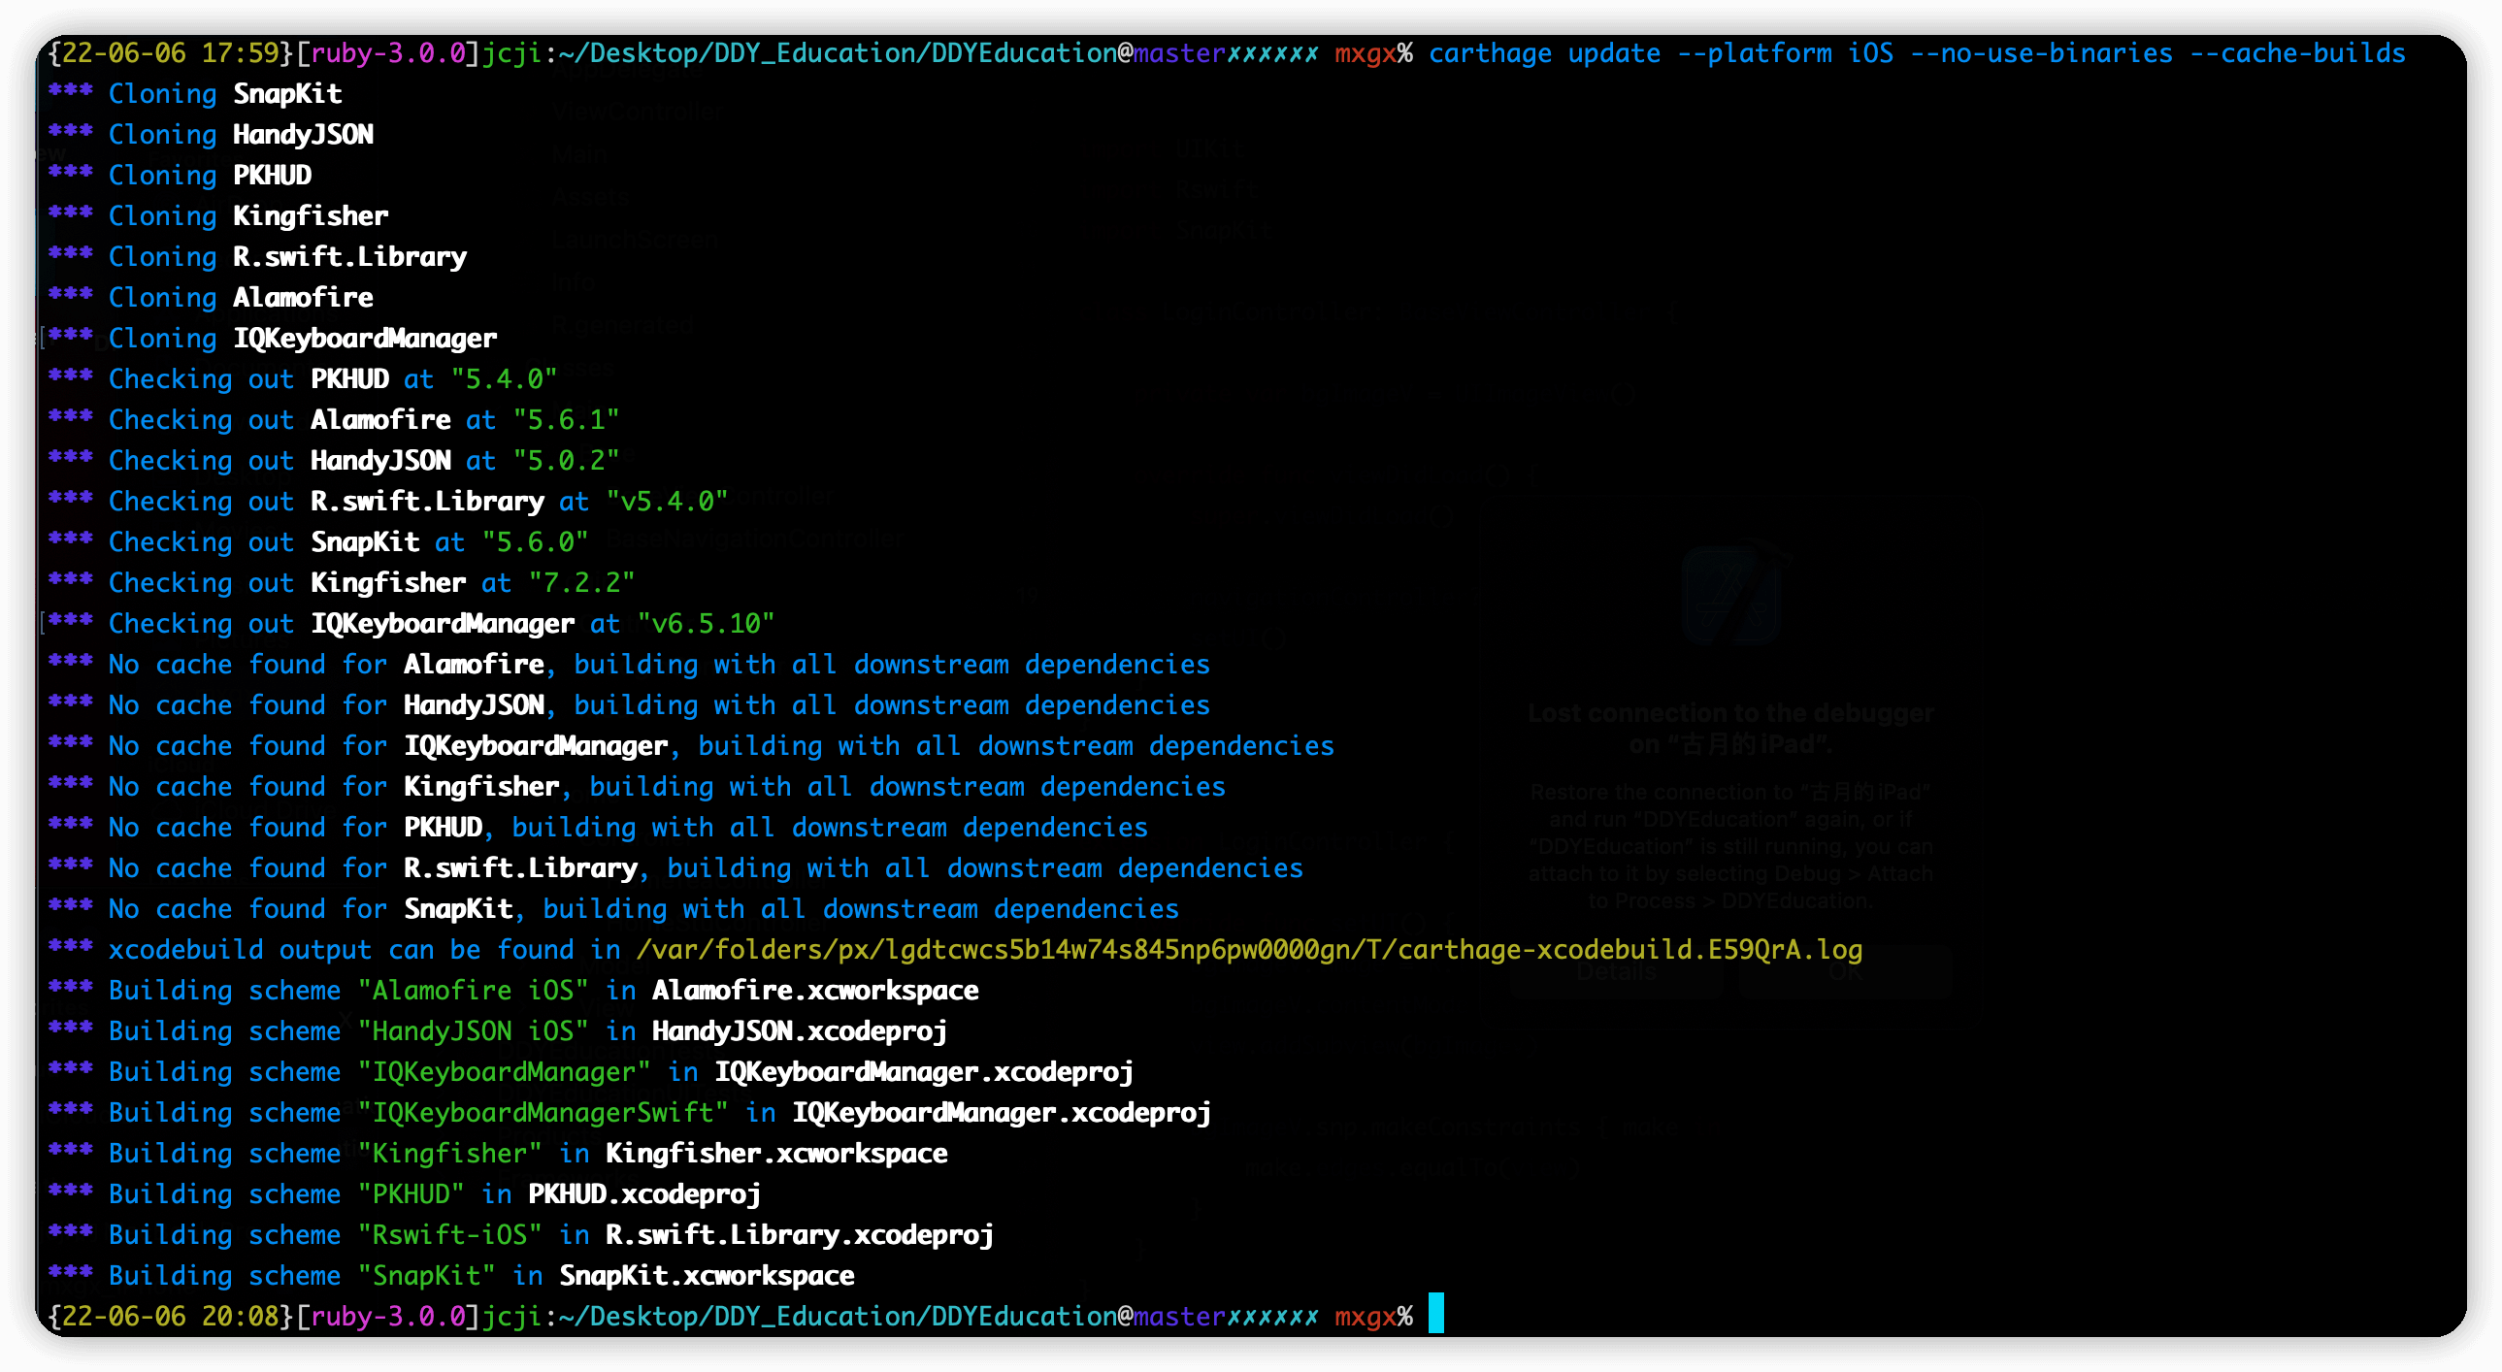Click the ruby-3.0.0 label in bottom prompt

click(388, 1318)
